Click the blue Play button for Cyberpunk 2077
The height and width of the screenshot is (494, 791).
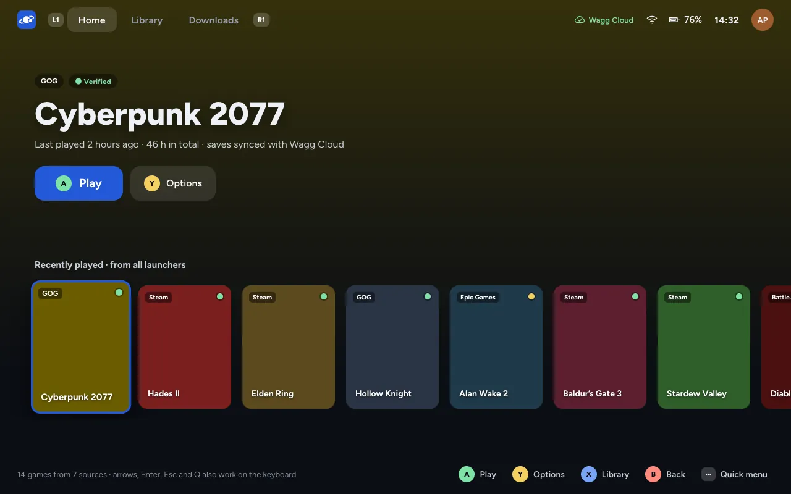(78, 183)
